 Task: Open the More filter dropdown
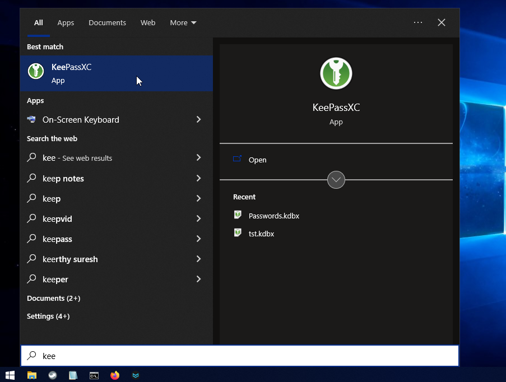pyautogui.click(x=183, y=22)
